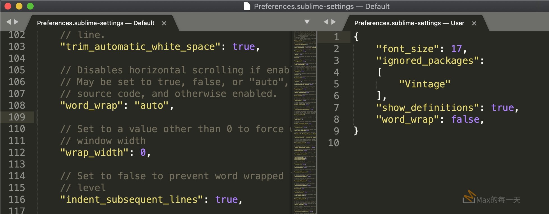Click line number 1 in User gutter
Screen dimensions: 549x214
pyautogui.click(x=336, y=37)
